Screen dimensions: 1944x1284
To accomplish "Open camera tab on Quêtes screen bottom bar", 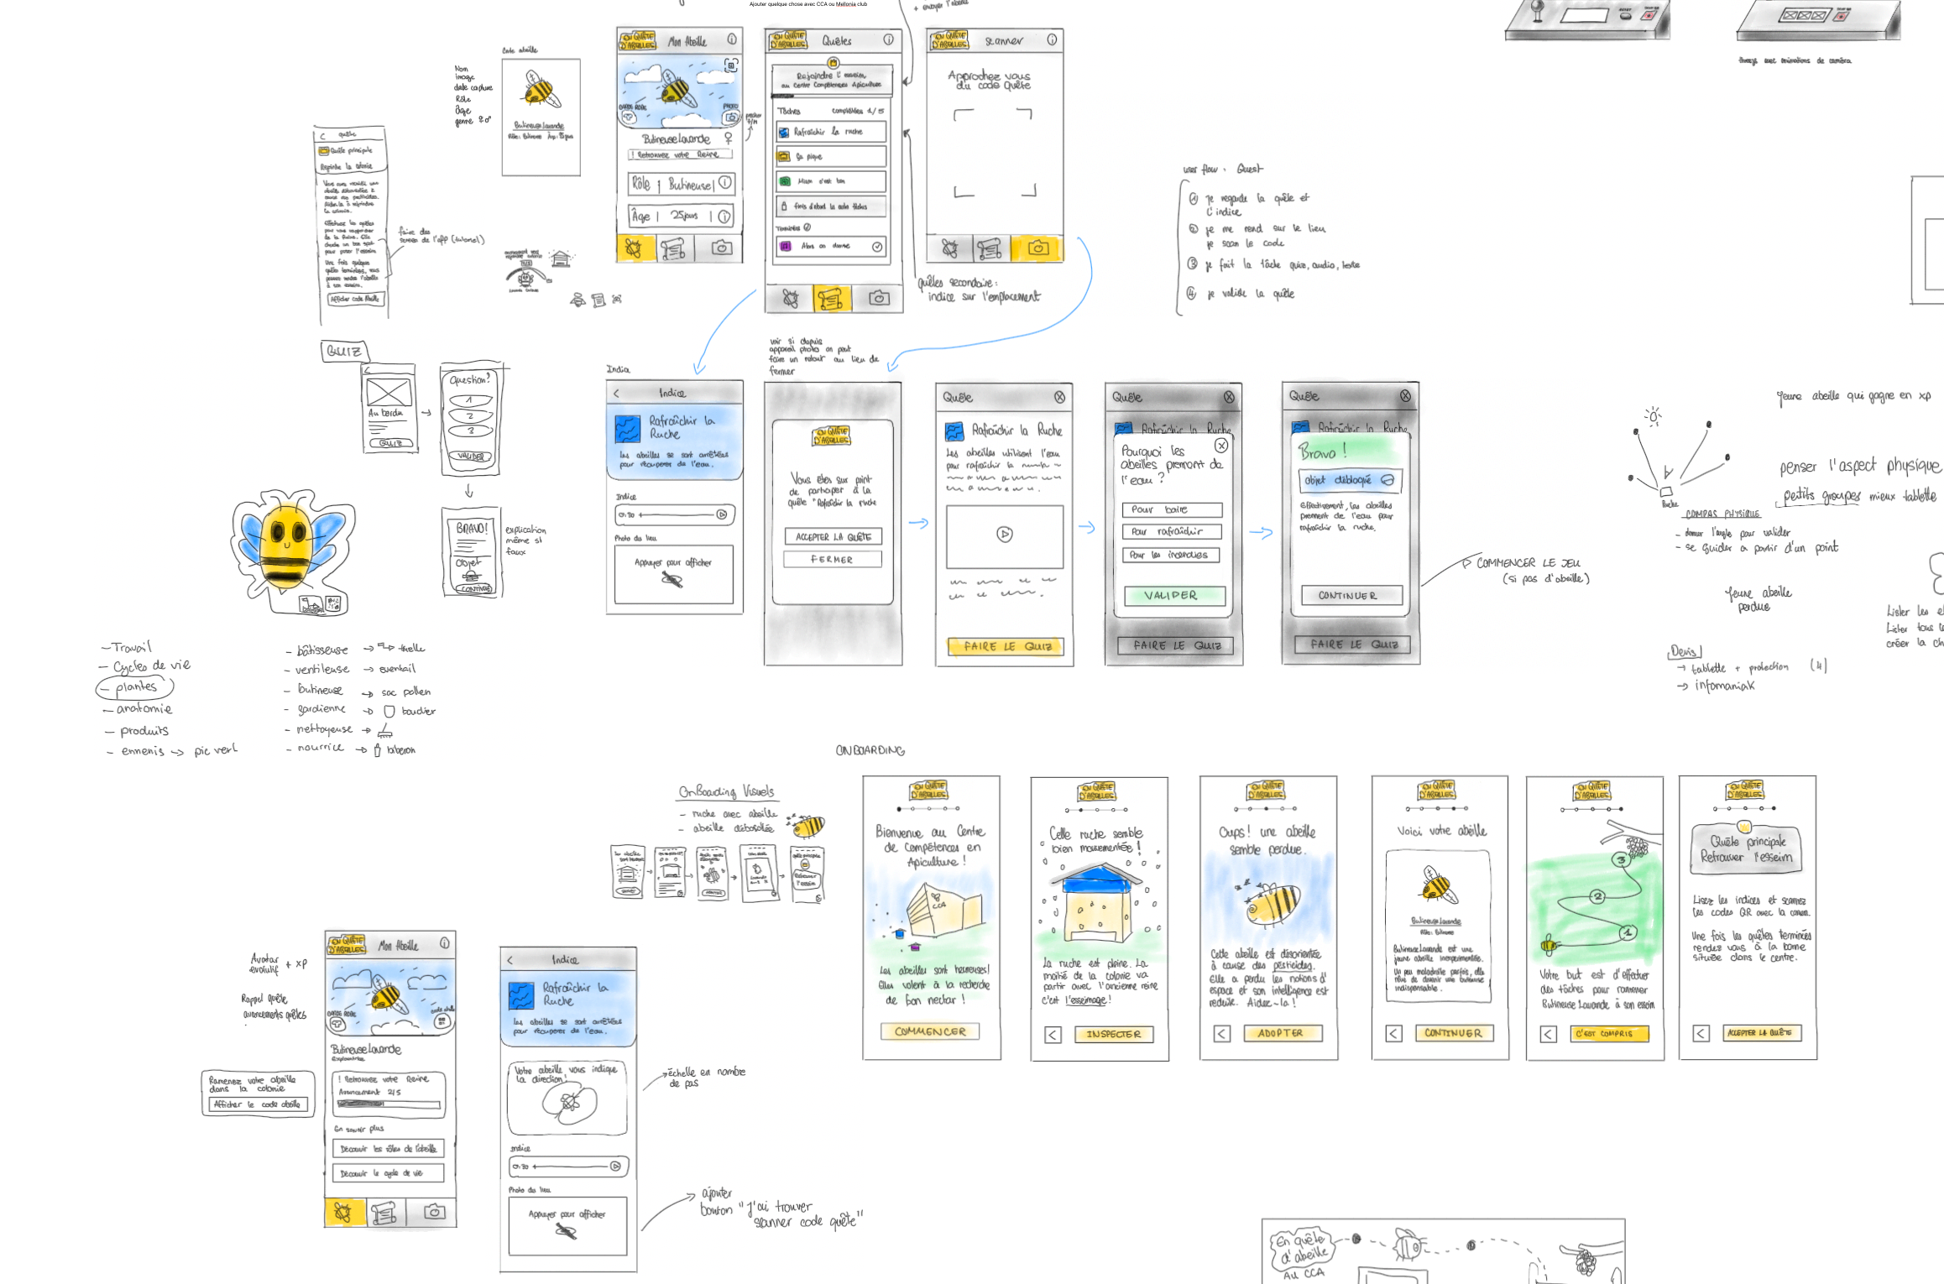I will [879, 298].
